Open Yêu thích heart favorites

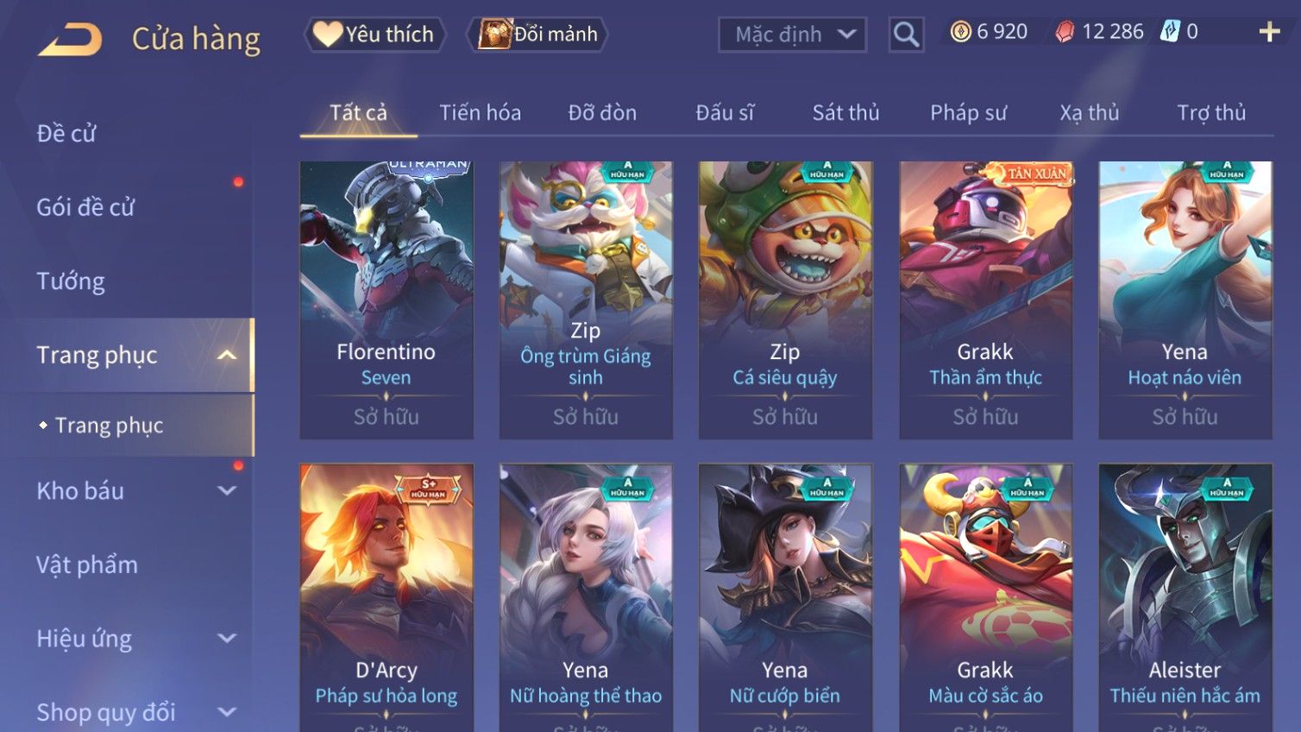374,35
